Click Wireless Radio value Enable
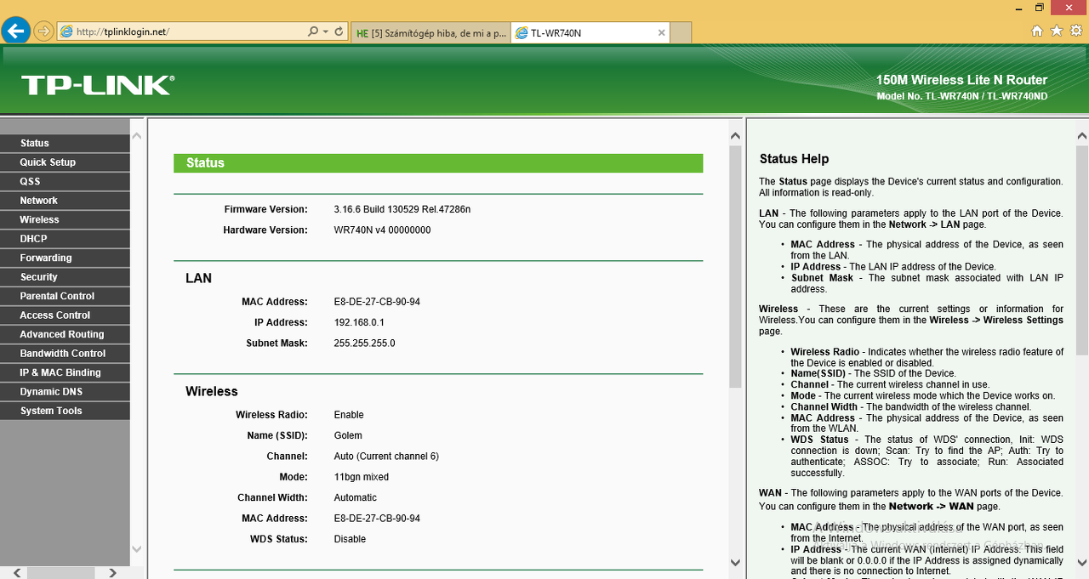1089x579 pixels. point(349,415)
